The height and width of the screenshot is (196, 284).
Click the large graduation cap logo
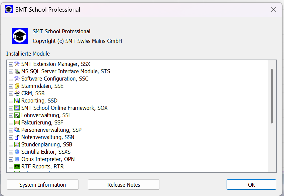point(20,36)
